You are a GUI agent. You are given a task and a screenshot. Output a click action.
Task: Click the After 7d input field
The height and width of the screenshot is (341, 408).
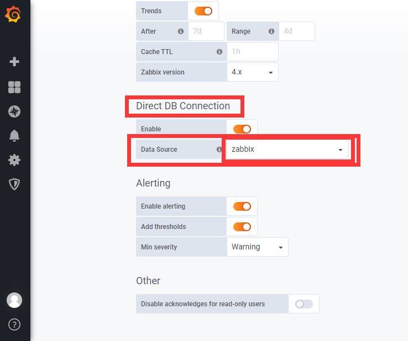206,31
